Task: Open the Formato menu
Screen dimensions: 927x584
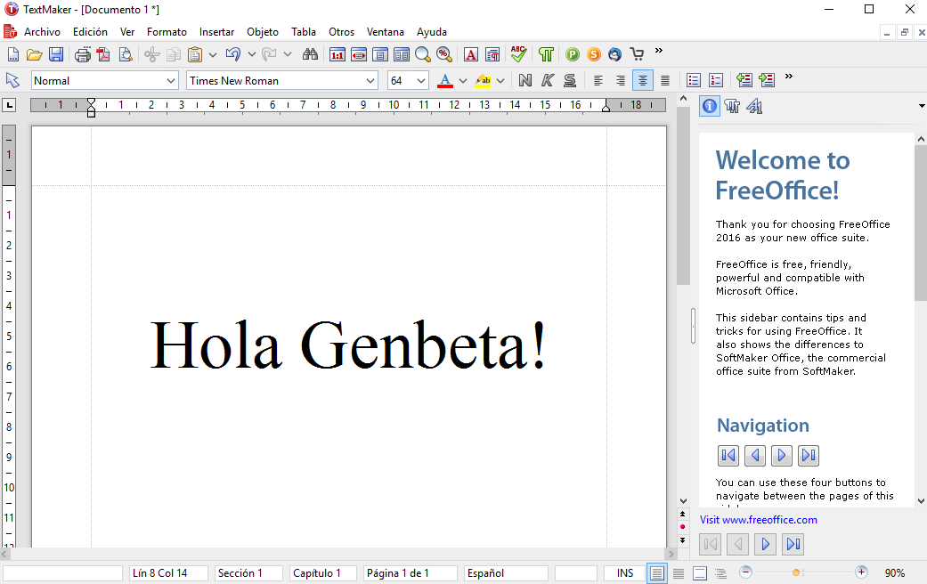Action: click(x=167, y=32)
